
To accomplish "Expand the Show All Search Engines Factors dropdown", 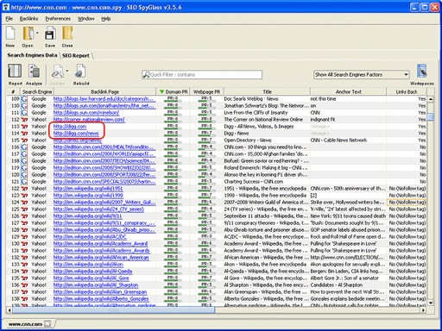I will click(406, 75).
